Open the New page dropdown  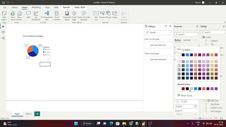point(4,18)
